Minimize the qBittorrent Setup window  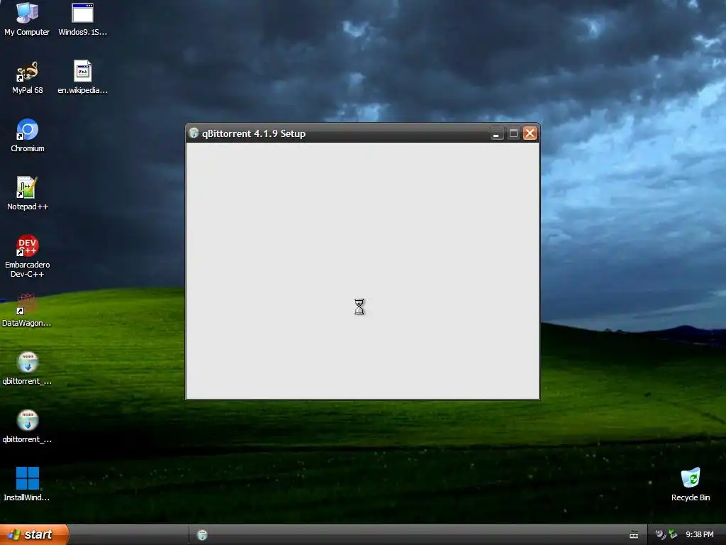(496, 133)
